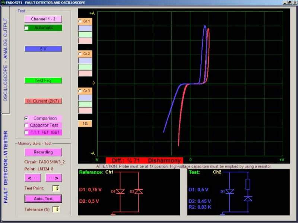Select the Gr.1 radio button
This screenshot has width=298, height=223.
point(80,22)
